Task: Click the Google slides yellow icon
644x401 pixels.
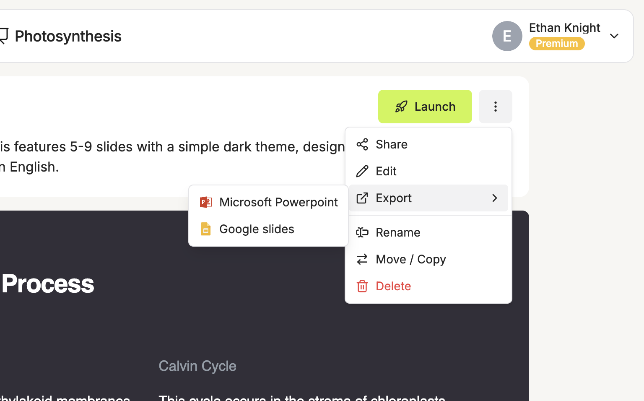Action: point(206,229)
